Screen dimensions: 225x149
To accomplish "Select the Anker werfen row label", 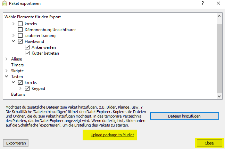I will (44, 47).
